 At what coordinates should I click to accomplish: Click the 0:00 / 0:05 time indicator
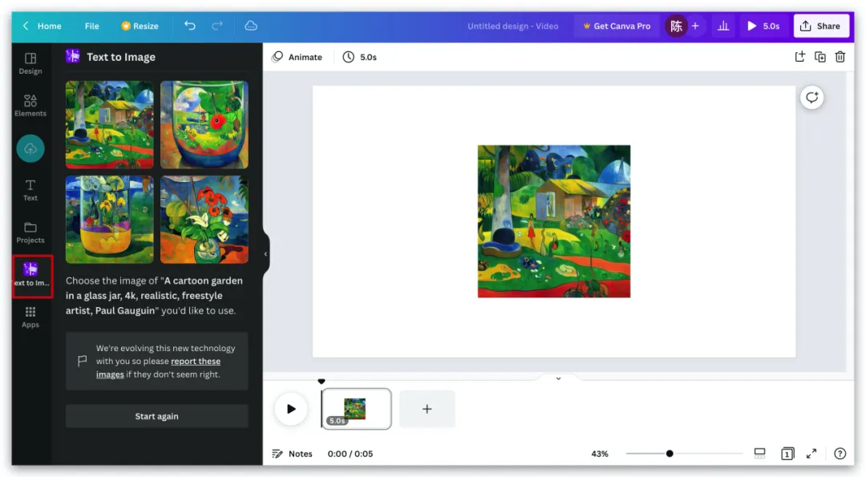(350, 454)
